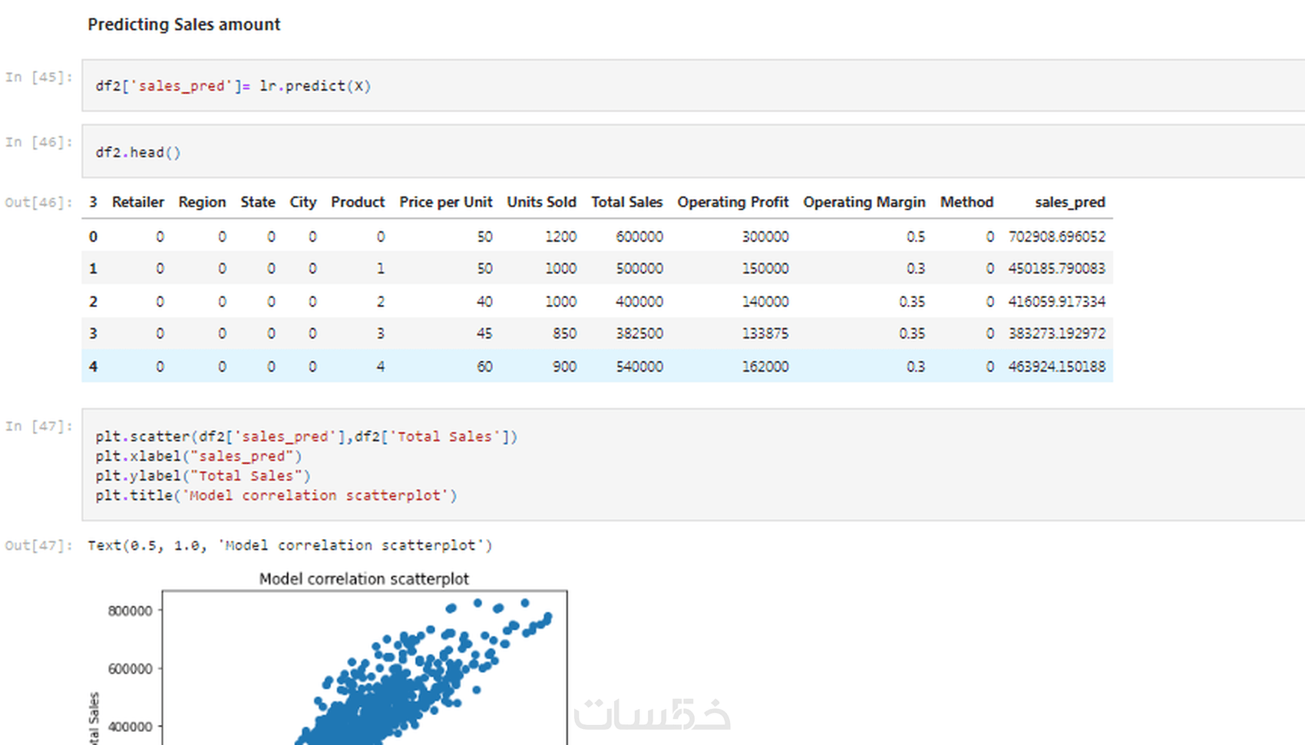Click the Text(0.5, 1.0, ...) output line
Image resolution: width=1305 pixels, height=745 pixels.
[290, 545]
